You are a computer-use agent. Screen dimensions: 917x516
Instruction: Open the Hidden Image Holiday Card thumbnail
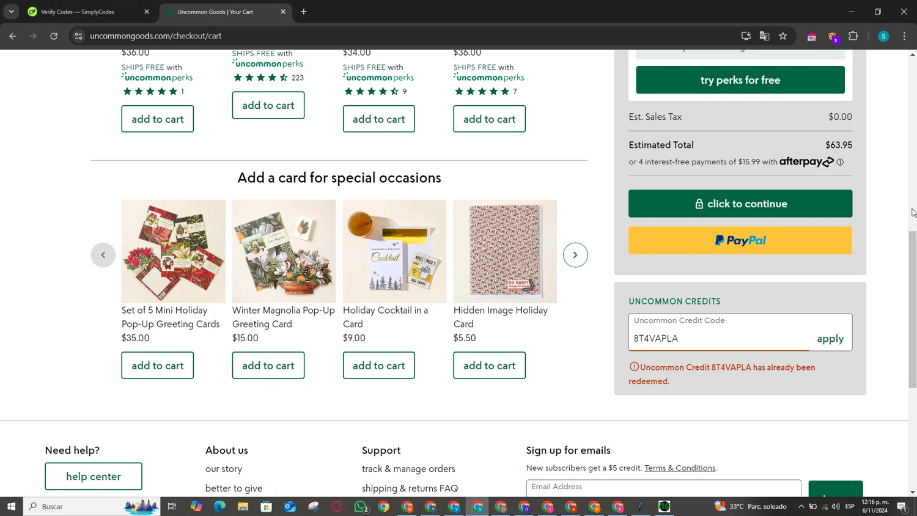pyautogui.click(x=506, y=251)
